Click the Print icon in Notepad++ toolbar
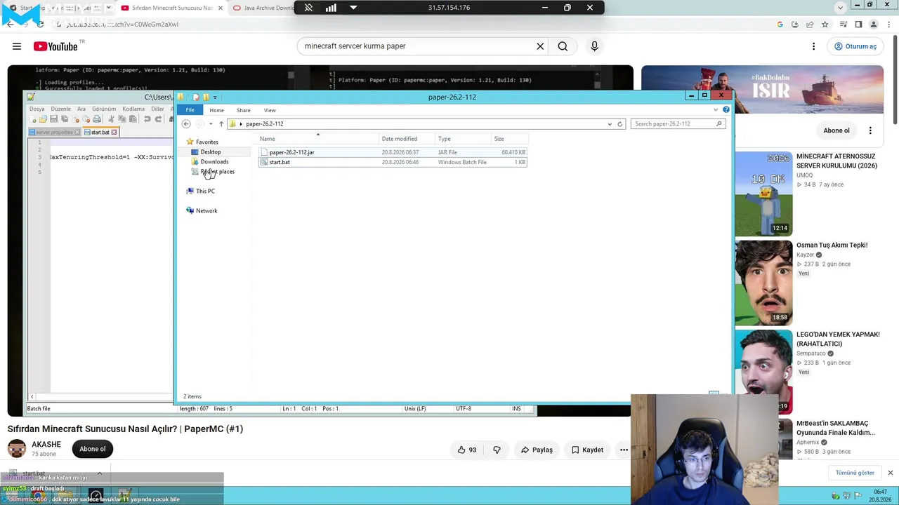 (x=97, y=119)
